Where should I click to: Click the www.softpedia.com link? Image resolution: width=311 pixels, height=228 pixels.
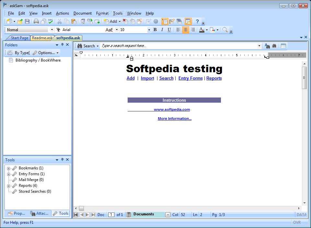pyautogui.click(x=172, y=109)
